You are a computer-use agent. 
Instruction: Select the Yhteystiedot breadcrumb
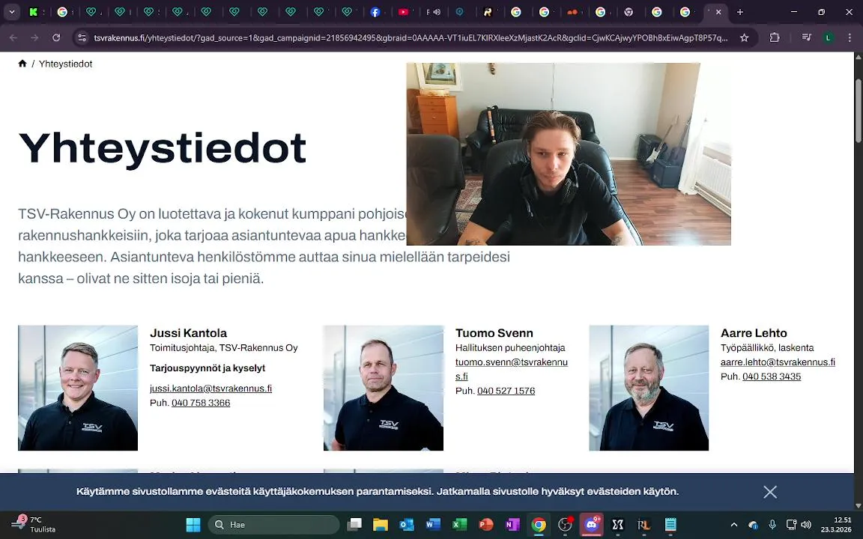click(65, 64)
